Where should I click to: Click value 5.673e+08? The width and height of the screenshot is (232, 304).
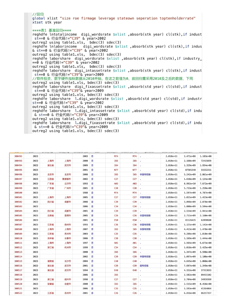206,243
